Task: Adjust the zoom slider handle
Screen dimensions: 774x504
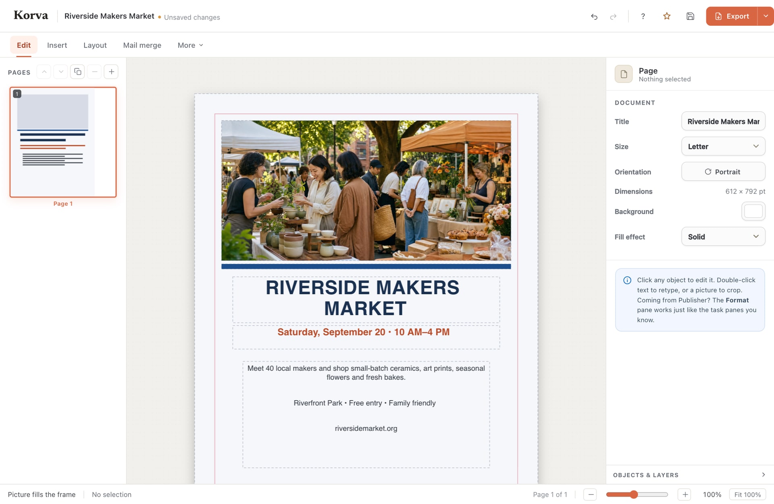Action: (x=634, y=495)
